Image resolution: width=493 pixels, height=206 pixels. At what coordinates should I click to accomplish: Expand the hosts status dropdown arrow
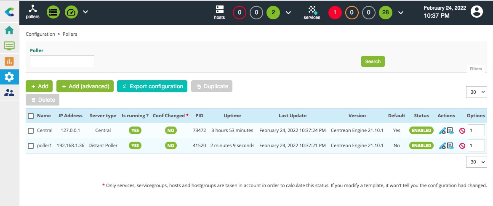(x=288, y=12)
